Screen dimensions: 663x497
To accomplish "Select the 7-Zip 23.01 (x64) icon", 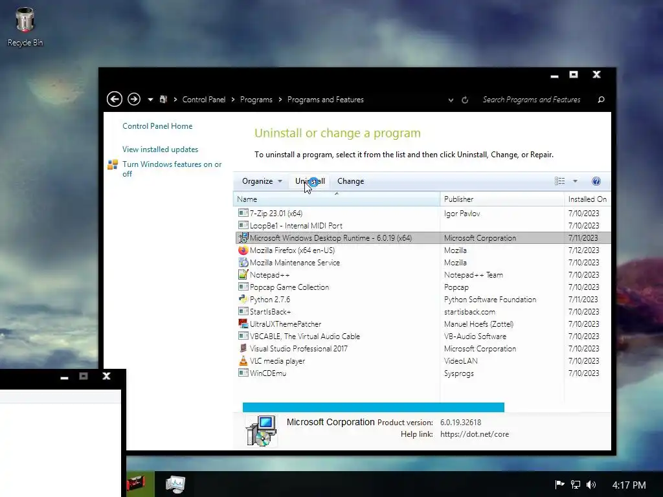I will tap(243, 213).
